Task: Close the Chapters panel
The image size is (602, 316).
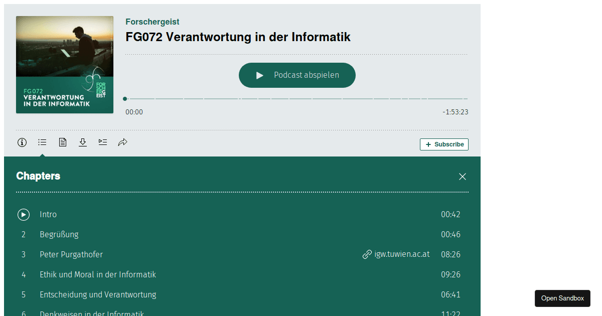Action: (462, 177)
